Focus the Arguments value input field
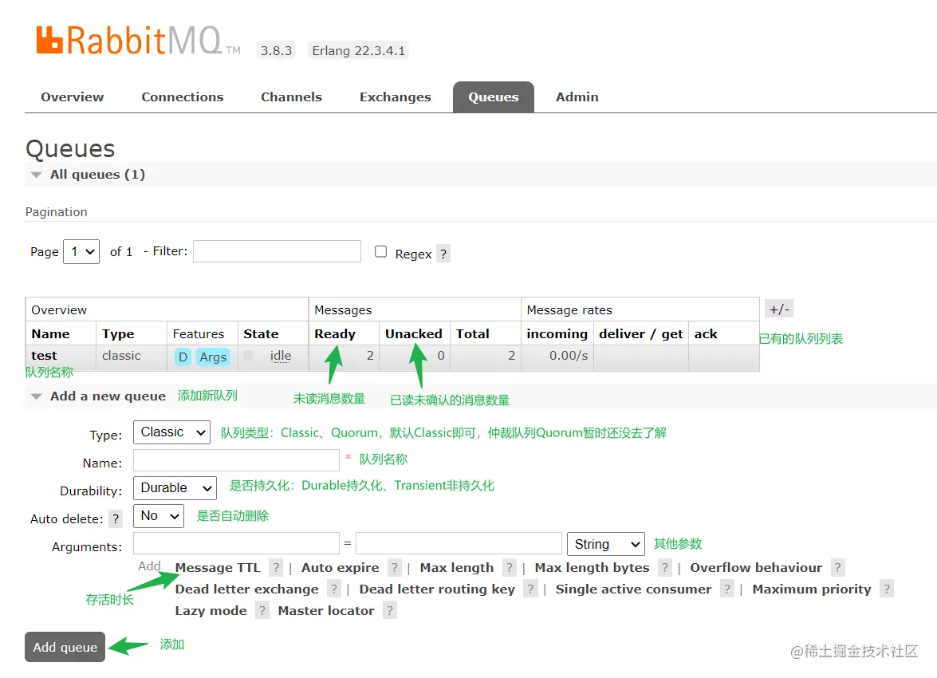Screen dimensions: 937x678 [459, 543]
